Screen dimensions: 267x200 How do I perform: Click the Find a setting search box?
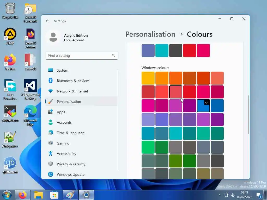pyautogui.click(x=82, y=56)
